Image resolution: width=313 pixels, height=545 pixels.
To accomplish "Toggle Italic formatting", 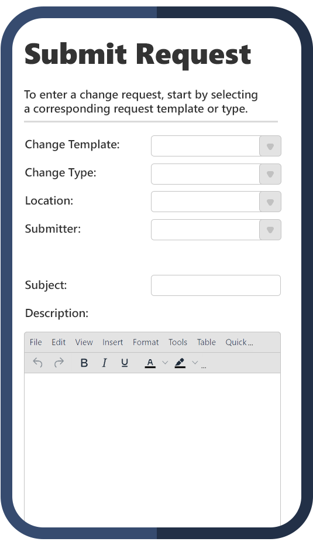I will [x=104, y=363].
